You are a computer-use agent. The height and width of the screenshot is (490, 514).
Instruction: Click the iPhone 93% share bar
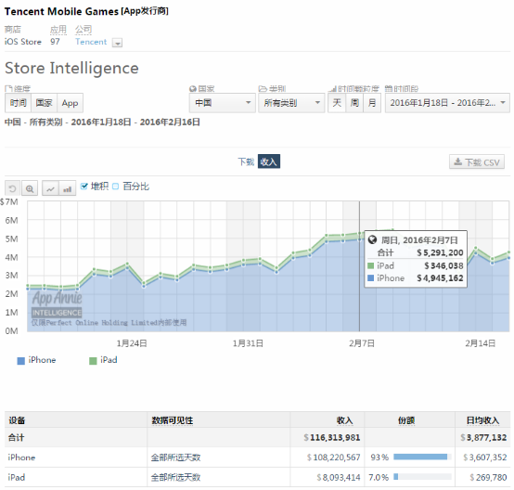(x=422, y=457)
